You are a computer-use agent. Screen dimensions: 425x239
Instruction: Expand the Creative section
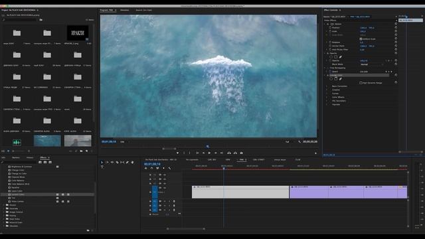(x=327, y=90)
